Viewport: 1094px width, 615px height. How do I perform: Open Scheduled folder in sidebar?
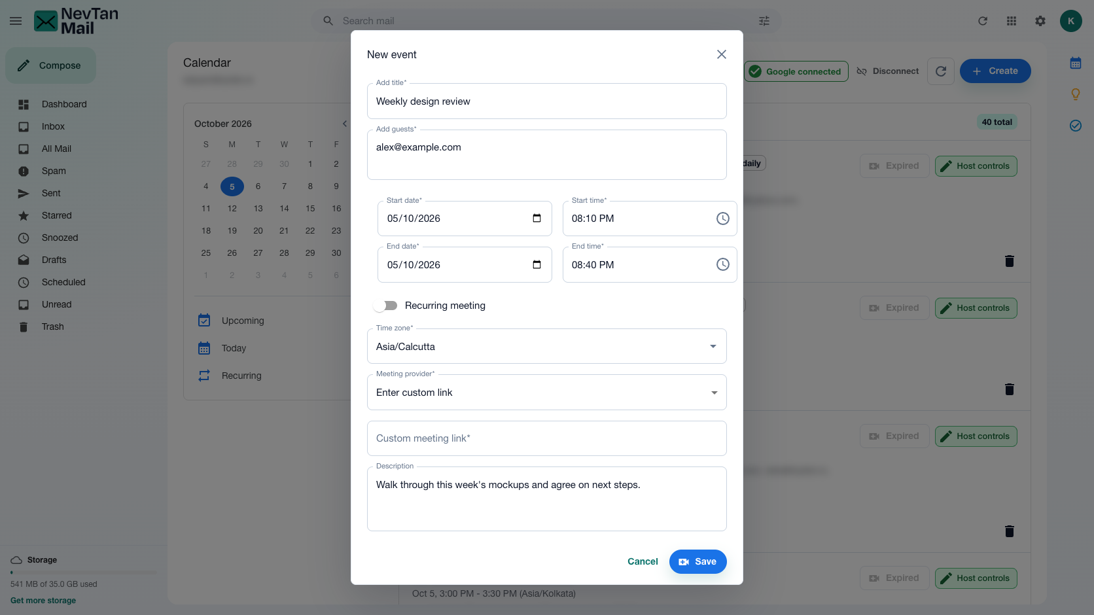pos(63,282)
